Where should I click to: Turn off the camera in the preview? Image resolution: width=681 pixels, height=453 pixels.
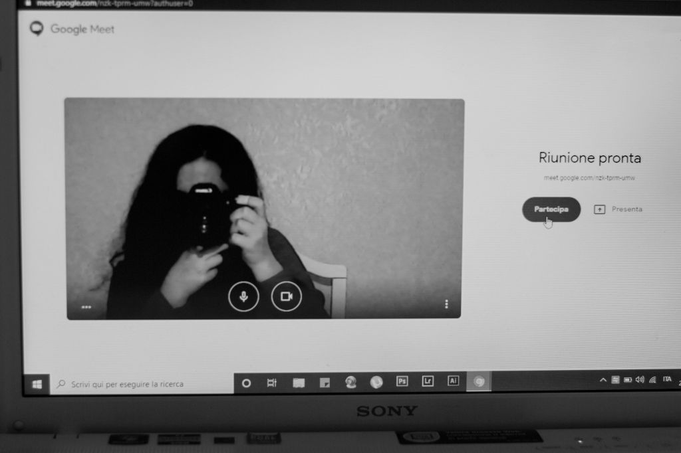tap(287, 296)
